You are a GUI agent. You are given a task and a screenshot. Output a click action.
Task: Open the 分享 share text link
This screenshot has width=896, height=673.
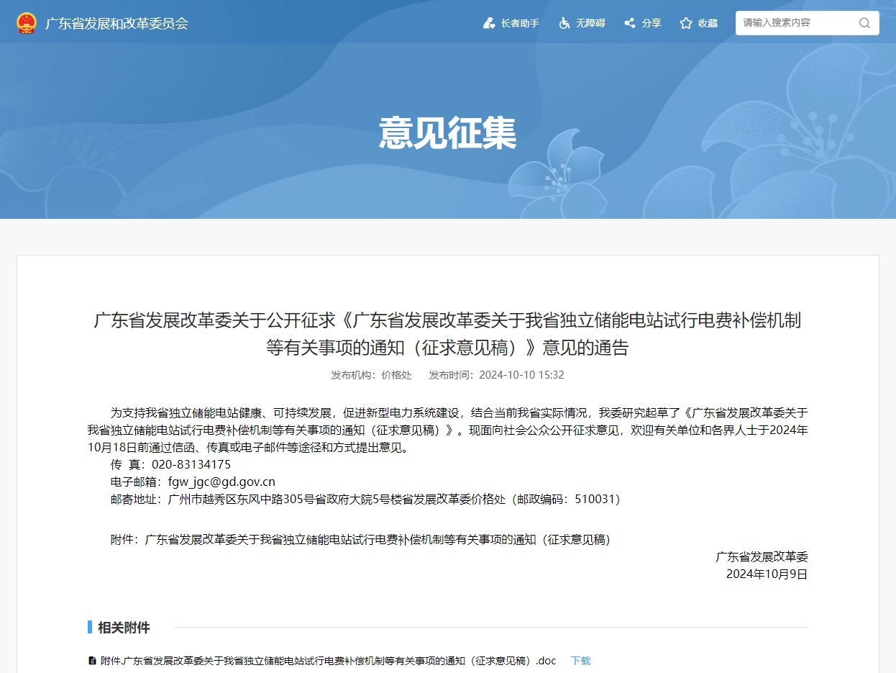652,23
